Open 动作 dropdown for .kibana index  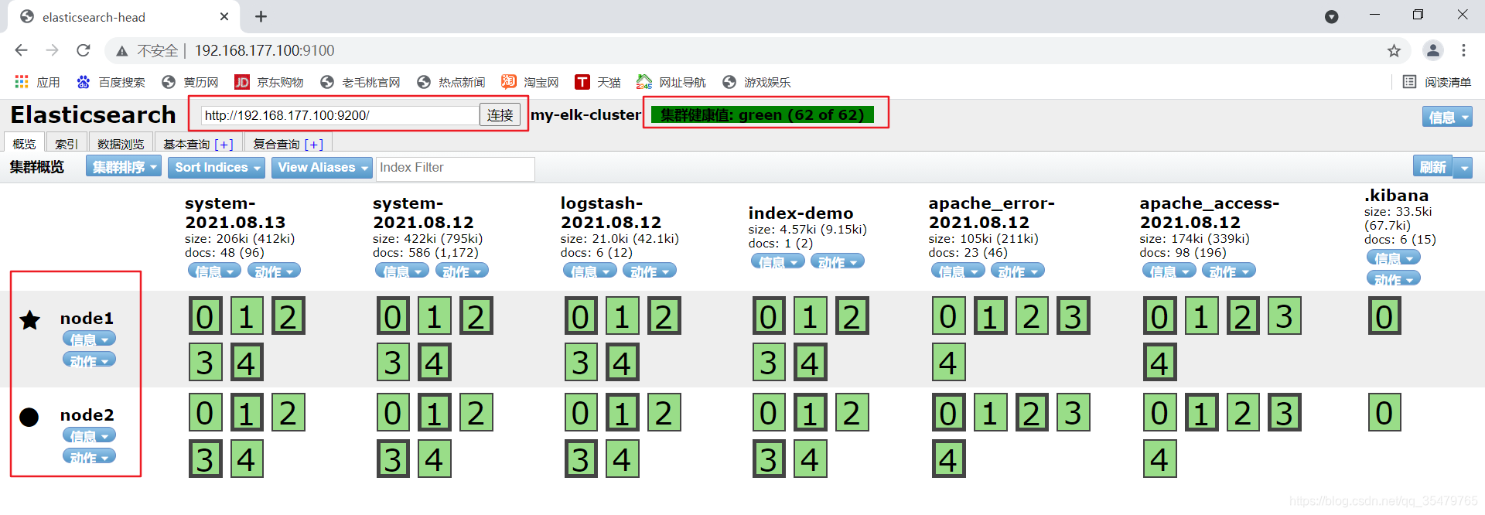pyautogui.click(x=1393, y=278)
